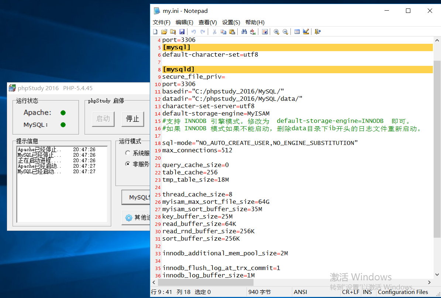Open Find with the binoculars icon

244,32
